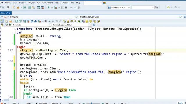186x104 pixels.
Task: Click the colorful layout icon beside top combo box
Action: click(105, 3)
